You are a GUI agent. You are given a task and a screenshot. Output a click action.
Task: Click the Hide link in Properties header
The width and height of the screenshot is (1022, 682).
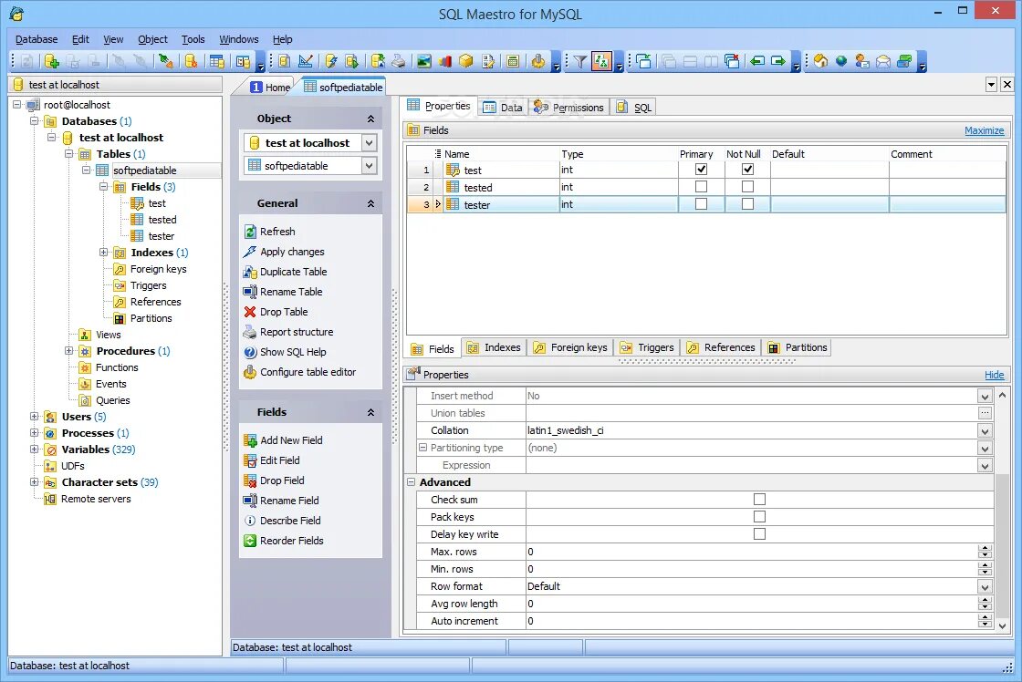(x=994, y=375)
